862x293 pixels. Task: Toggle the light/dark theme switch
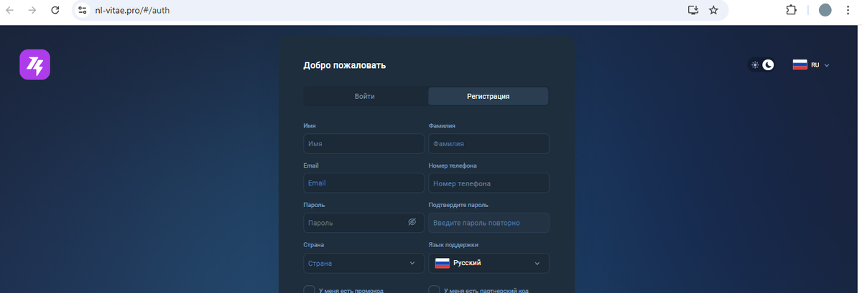tap(761, 64)
